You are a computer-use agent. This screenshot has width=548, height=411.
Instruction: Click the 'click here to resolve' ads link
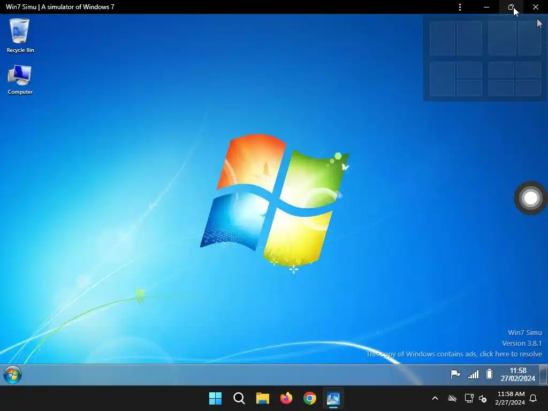pos(511,354)
